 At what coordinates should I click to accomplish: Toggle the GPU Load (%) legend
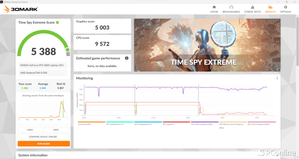point(176,123)
